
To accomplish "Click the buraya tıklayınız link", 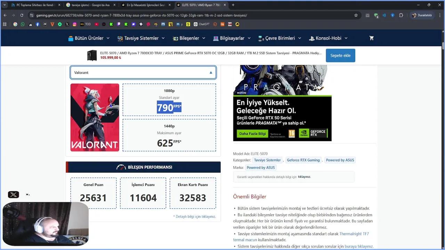I will point(359,246).
